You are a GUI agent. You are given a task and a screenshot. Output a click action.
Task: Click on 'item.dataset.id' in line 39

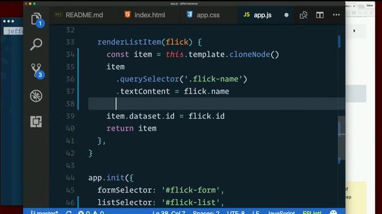pos(140,116)
